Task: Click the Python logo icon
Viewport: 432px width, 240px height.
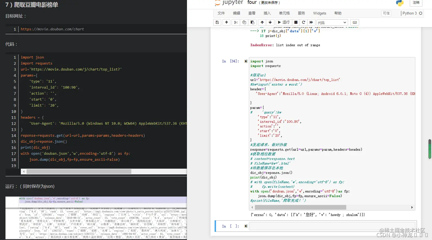Action: [x=400, y=3]
